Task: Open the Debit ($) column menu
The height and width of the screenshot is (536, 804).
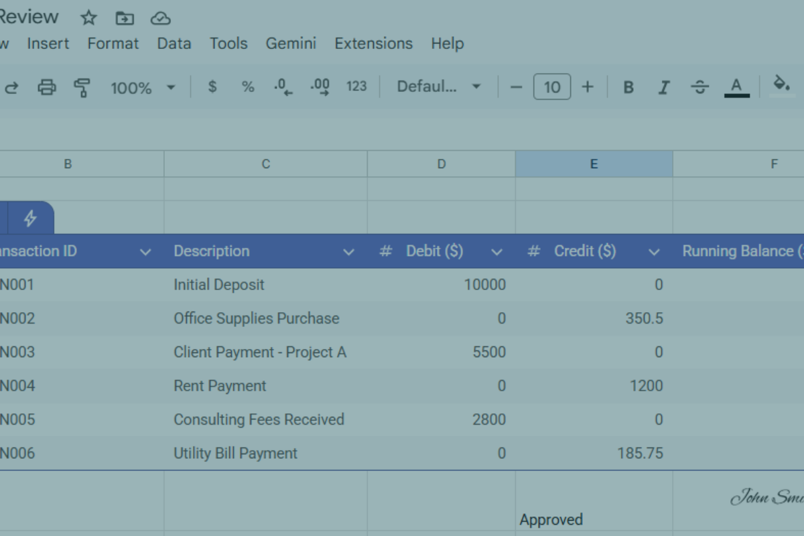Action: (x=496, y=252)
